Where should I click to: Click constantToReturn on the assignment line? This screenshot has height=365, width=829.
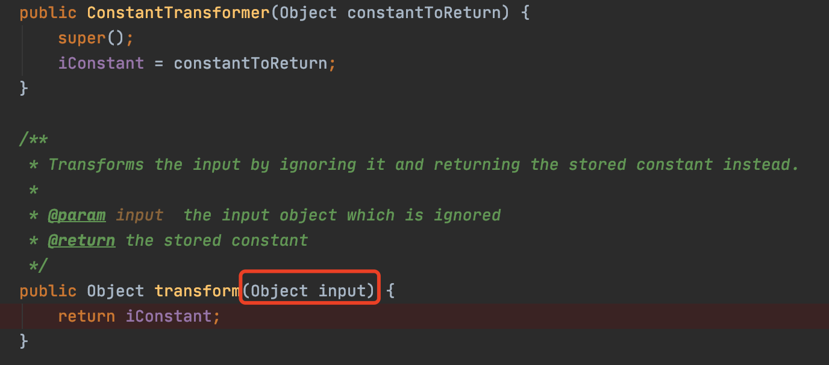point(250,63)
